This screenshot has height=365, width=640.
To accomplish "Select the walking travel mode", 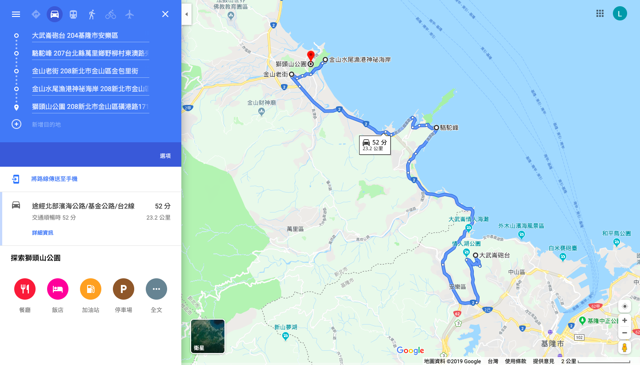I will (92, 14).
